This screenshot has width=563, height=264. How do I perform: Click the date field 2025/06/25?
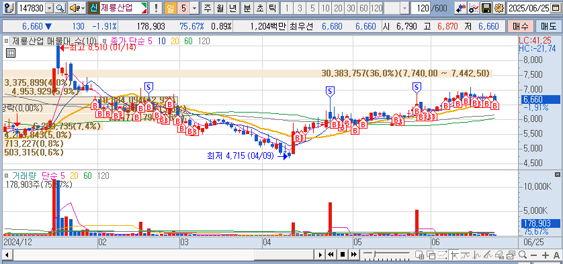[x=529, y=7]
